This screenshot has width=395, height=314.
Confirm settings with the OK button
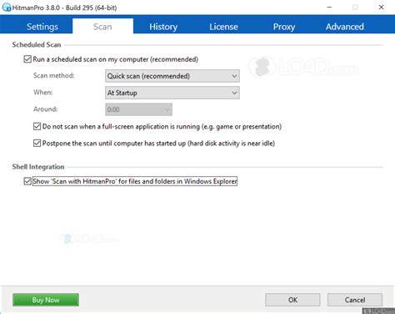(x=292, y=300)
